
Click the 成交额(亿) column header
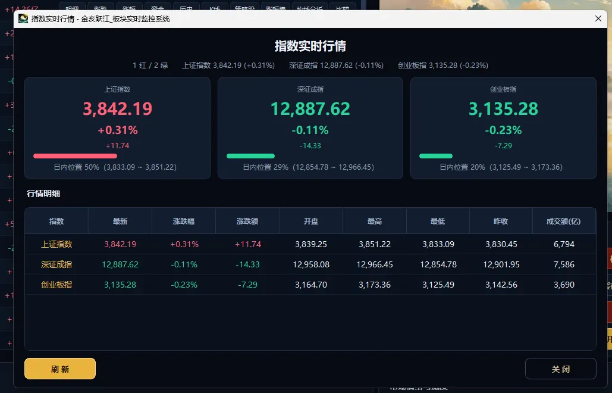(564, 221)
